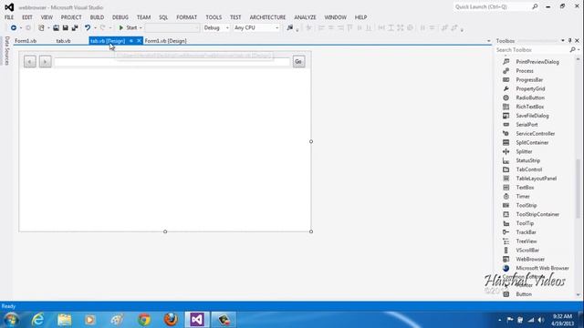The height and width of the screenshot is (328, 584).
Task: Click the Save toolbar icon
Action: click(65, 28)
